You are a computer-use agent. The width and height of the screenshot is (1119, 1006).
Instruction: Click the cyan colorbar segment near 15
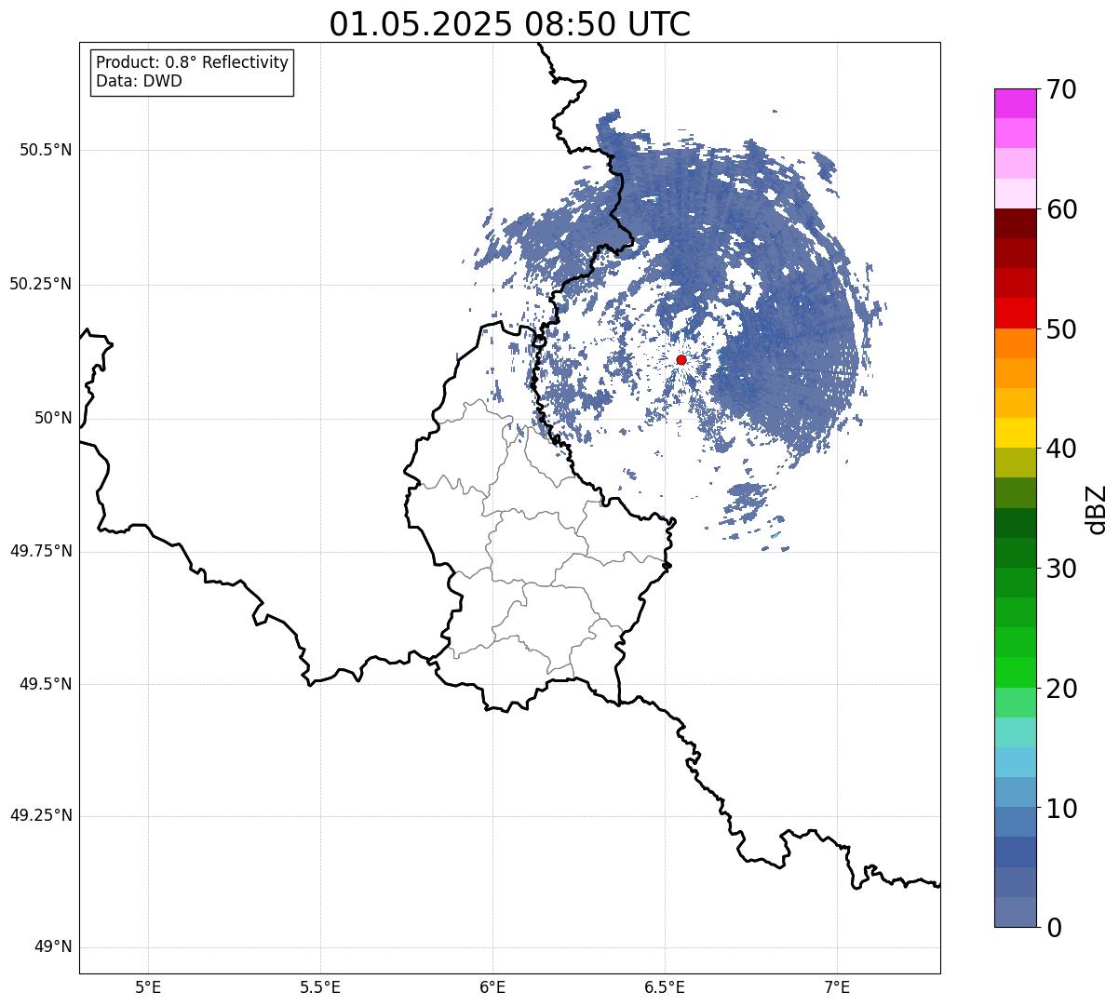(1016, 762)
